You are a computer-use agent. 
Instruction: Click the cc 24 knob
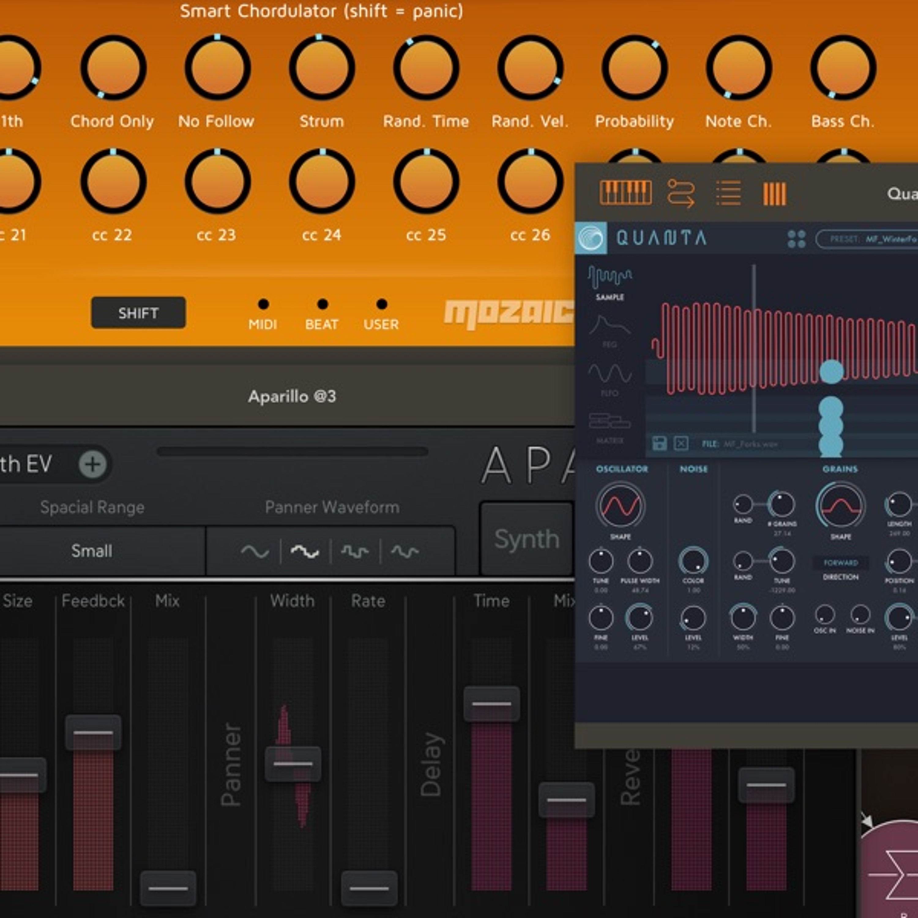click(x=322, y=181)
